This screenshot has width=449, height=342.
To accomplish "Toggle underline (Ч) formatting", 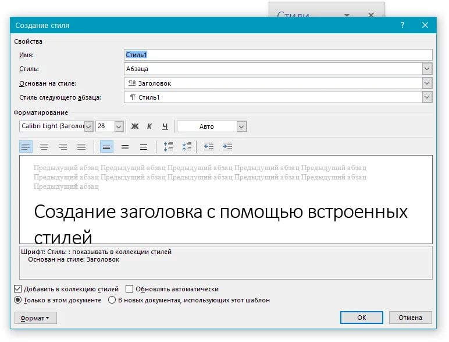I will click(165, 126).
